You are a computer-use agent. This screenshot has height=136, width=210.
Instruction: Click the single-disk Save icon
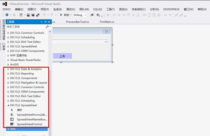pyautogui.click(x=33, y=15)
